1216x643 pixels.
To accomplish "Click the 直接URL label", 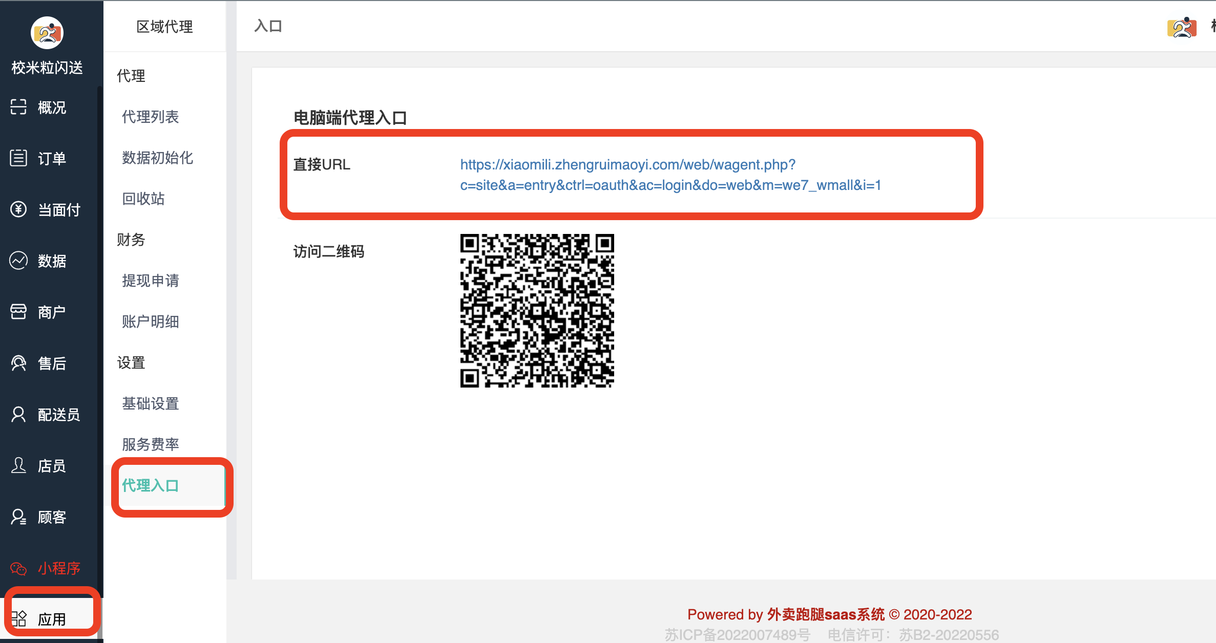I will (322, 164).
